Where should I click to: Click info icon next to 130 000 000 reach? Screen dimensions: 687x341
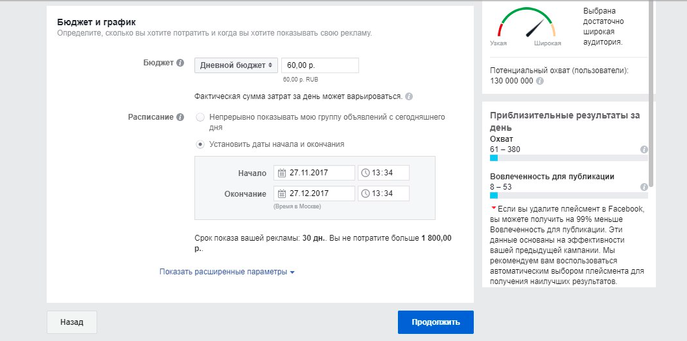[x=540, y=81]
